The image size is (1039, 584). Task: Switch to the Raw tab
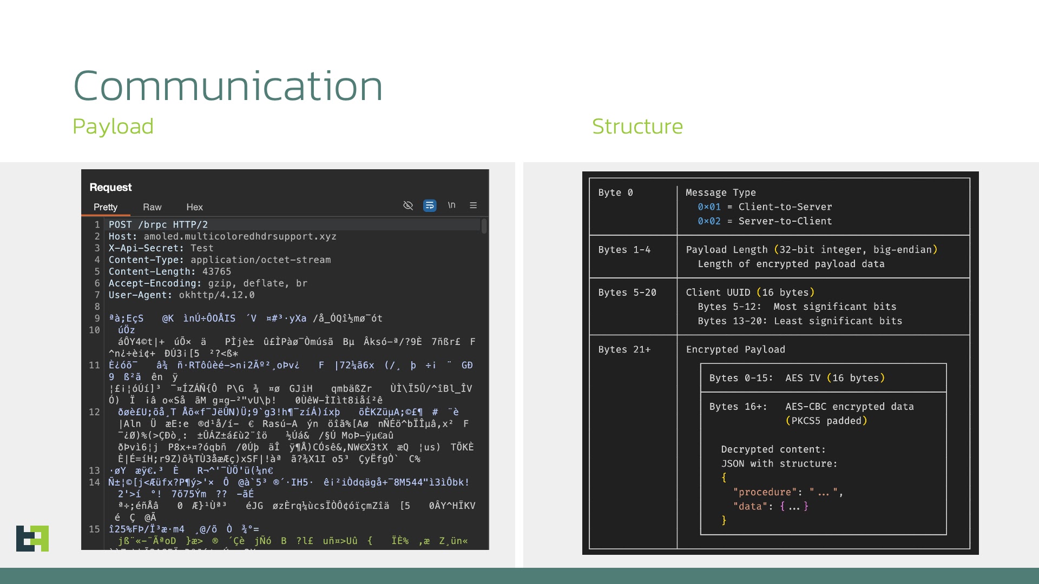(152, 207)
